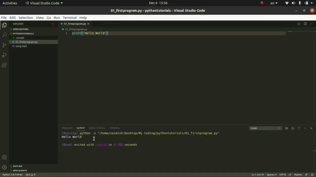
Task: Click the 01_firstprogram.py breadcrumb
Action: (76, 29)
